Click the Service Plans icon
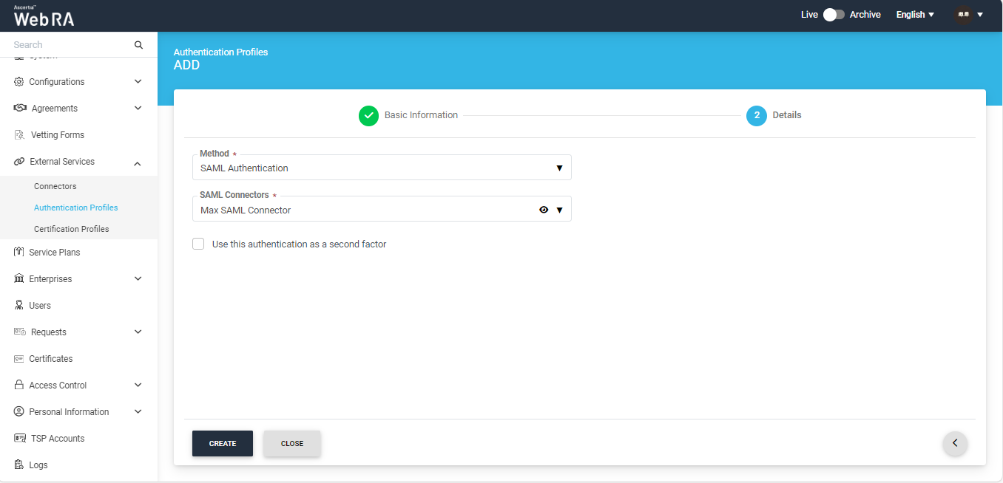Image resolution: width=1003 pixels, height=483 pixels. pyautogui.click(x=19, y=253)
